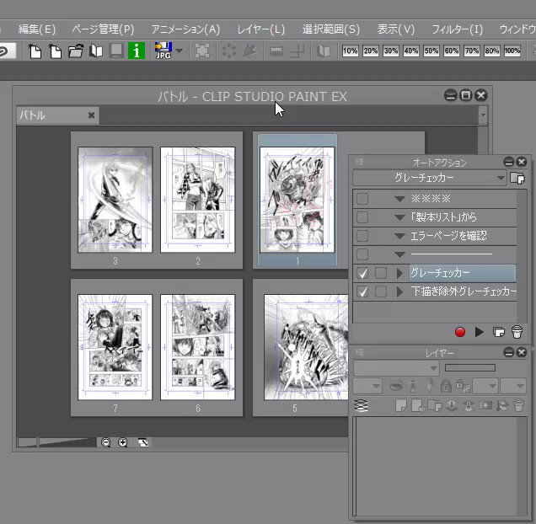Select the グレーチェッカー action row
Screen dimensions: 536x524
coord(463,273)
